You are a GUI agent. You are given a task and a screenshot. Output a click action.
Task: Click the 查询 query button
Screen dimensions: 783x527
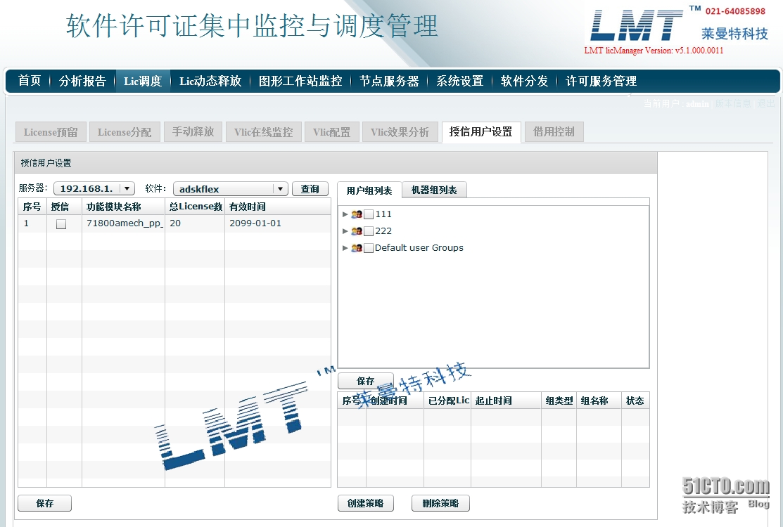point(310,189)
